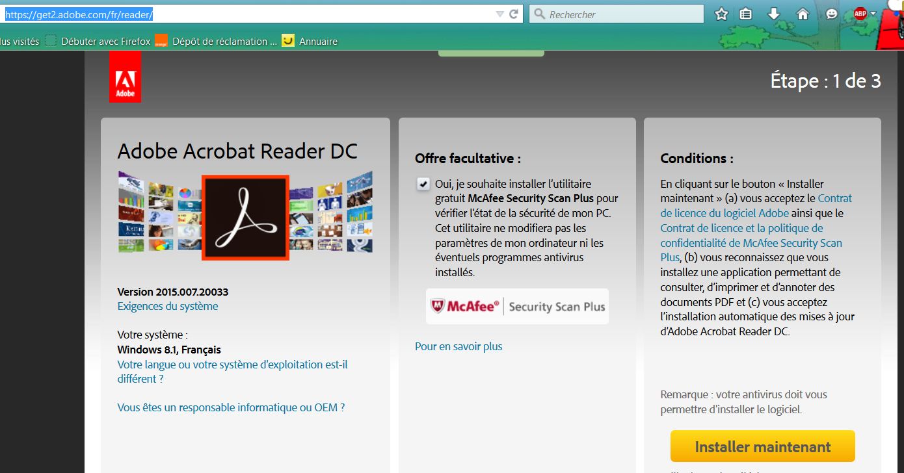Viewport: 904px width, 473px height.
Task: Click the McAfee Security Scan Plus logo
Action: [517, 307]
